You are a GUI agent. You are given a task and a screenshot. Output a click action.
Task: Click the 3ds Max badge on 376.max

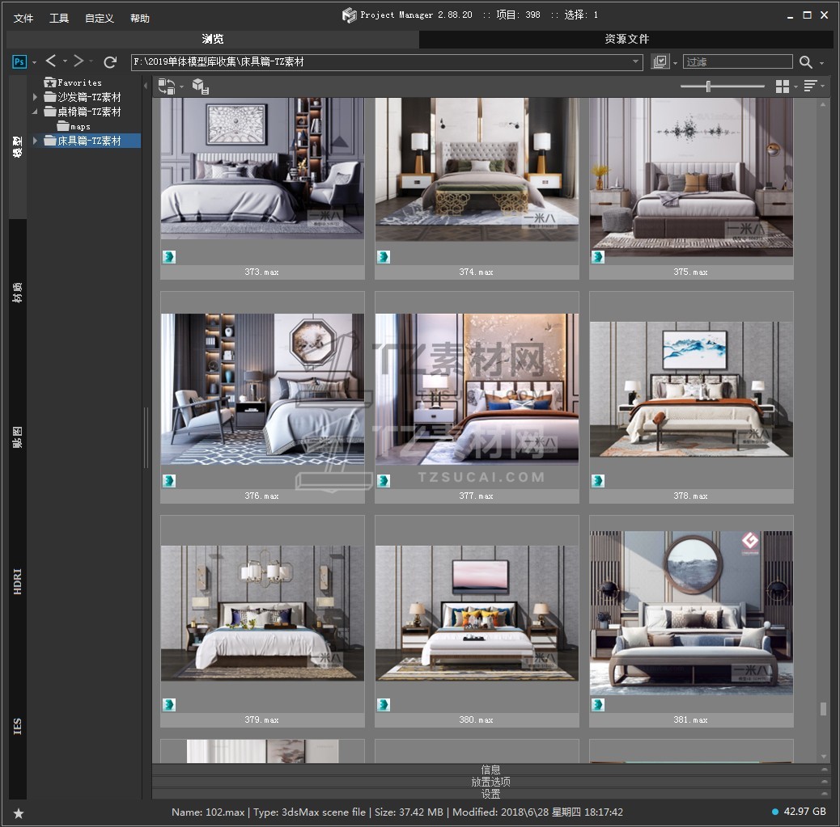(x=169, y=481)
